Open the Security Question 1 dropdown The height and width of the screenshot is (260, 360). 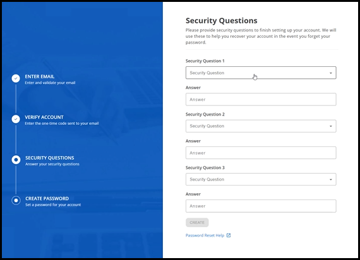click(261, 73)
